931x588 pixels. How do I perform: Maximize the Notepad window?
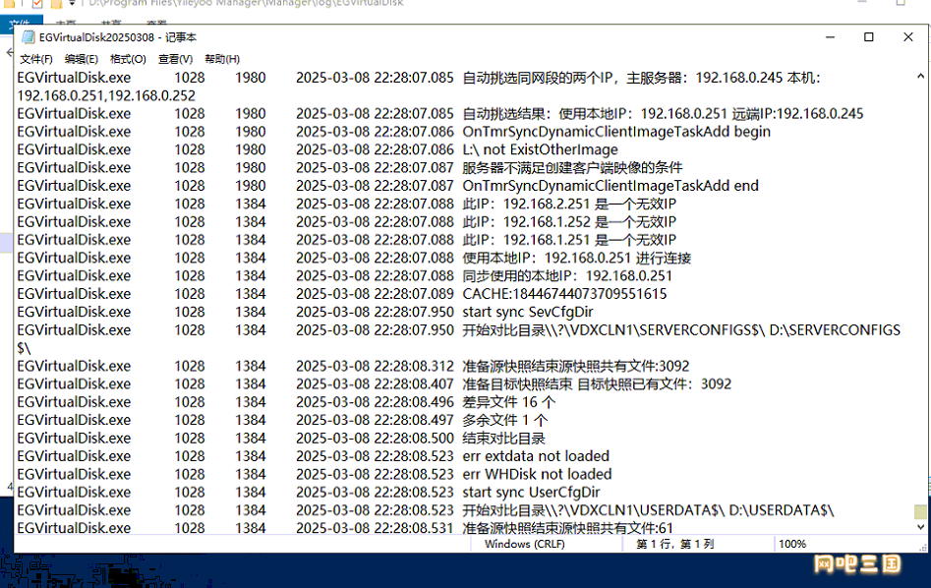pos(869,36)
